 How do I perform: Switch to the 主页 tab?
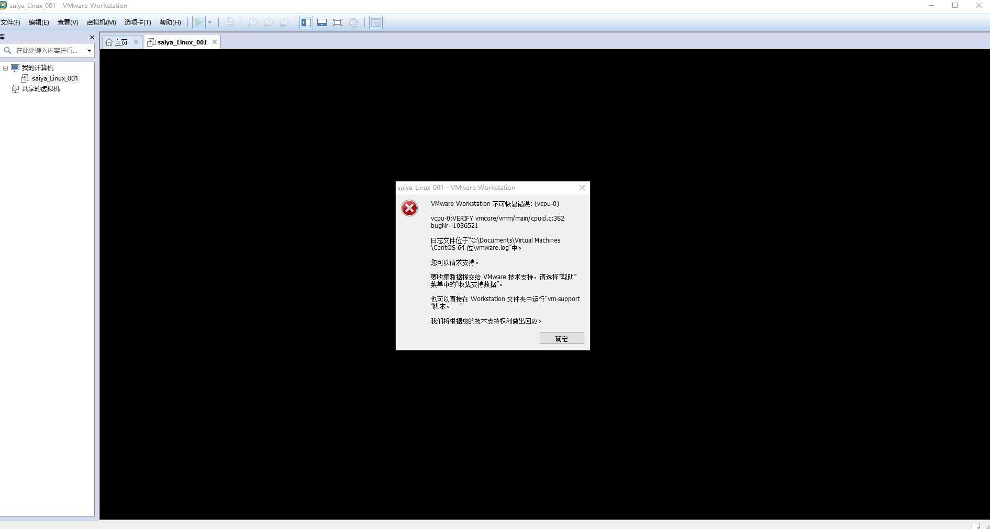coord(121,42)
